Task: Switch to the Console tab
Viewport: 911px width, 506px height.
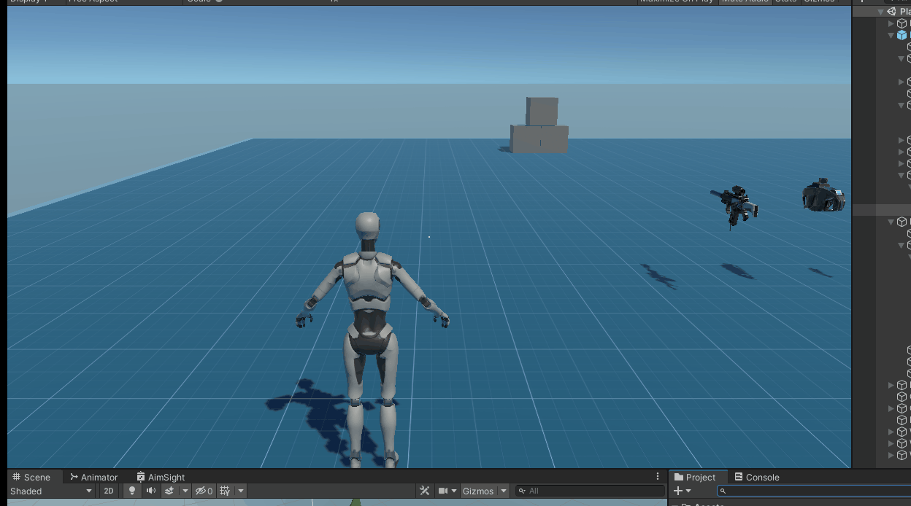Action: coord(757,477)
